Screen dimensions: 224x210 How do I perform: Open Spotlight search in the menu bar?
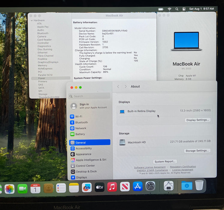(177, 9)
